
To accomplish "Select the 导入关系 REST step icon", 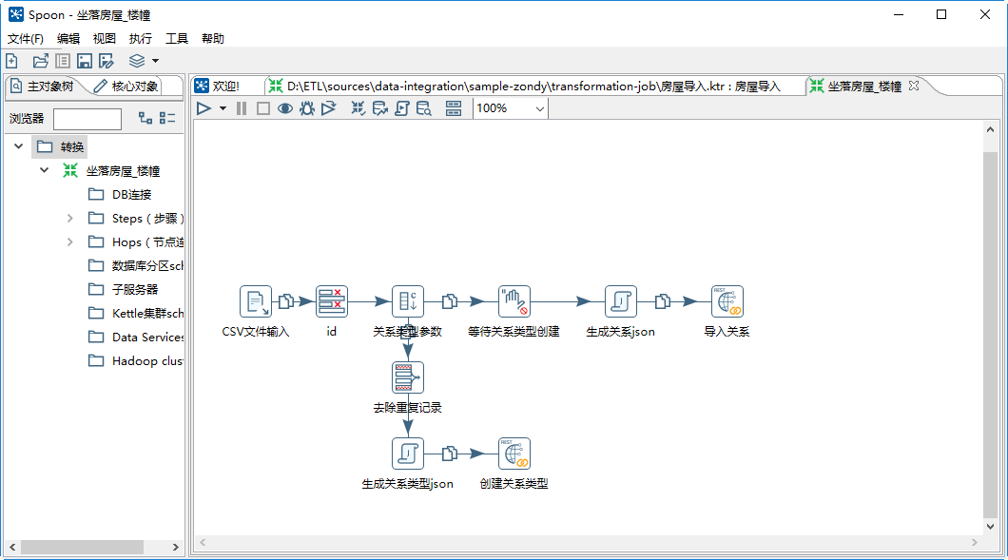I will pyautogui.click(x=727, y=301).
